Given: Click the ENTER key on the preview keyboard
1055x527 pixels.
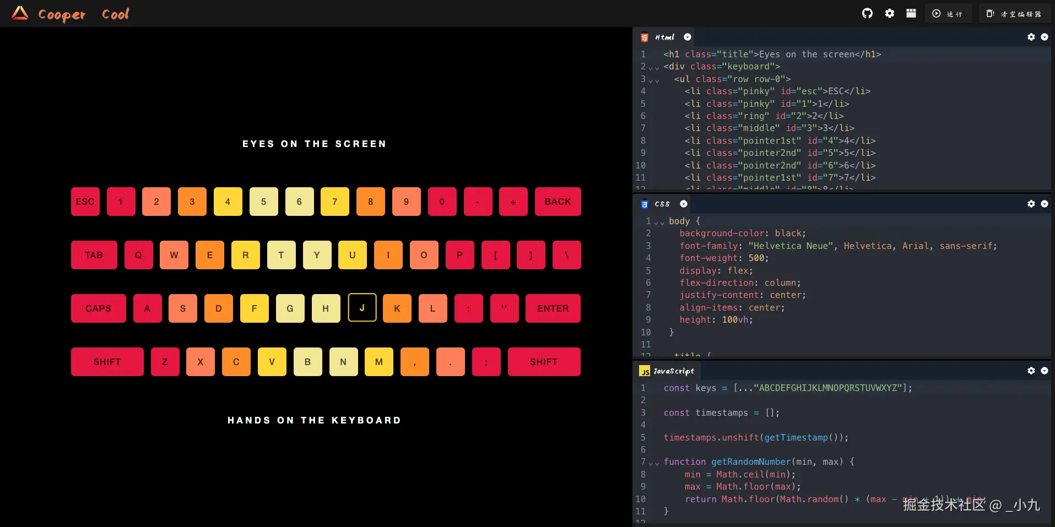Looking at the screenshot, I should (553, 308).
